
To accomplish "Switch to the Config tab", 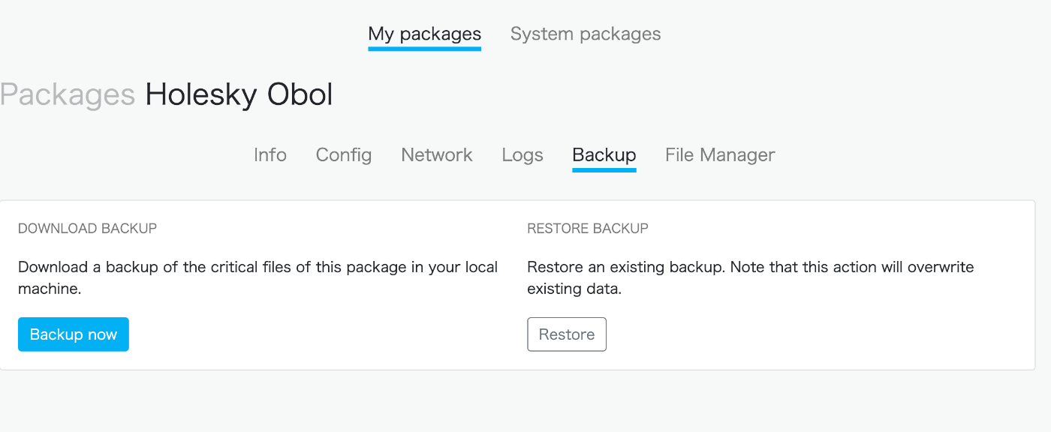I will pos(344,154).
